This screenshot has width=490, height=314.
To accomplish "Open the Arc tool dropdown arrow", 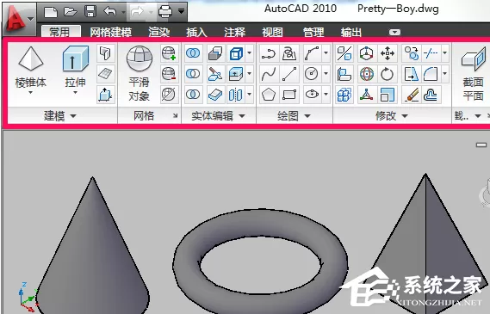I will [x=326, y=53].
